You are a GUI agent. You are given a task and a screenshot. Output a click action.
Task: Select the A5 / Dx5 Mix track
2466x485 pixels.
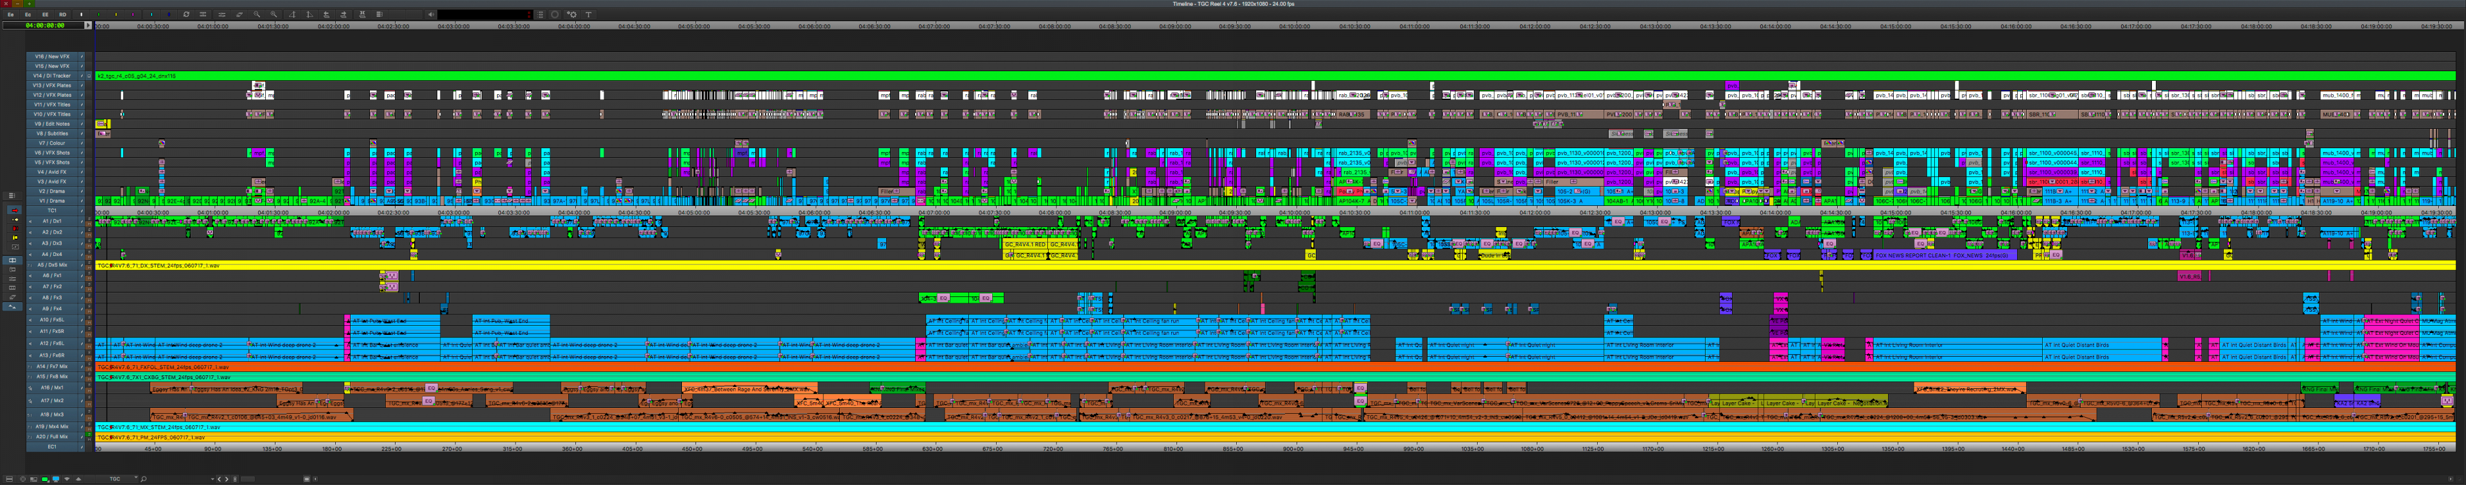(51, 265)
